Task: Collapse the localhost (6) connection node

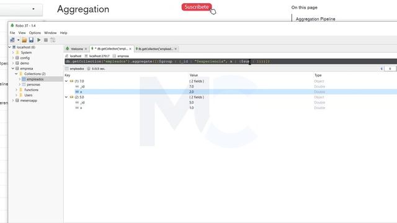Action: pos(9,47)
